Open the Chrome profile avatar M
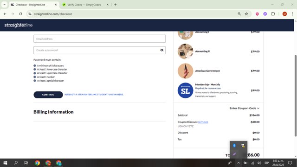The image size is (297, 167). tap(284, 14)
